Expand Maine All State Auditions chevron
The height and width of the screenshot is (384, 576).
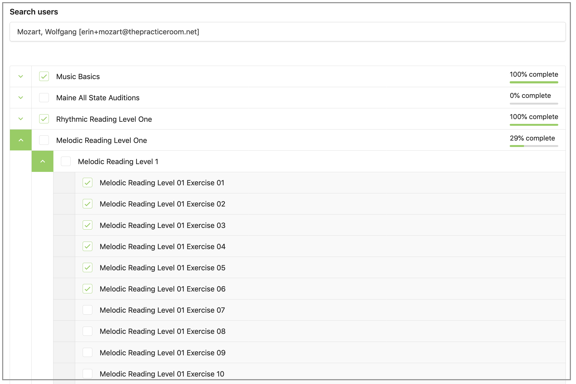21,98
